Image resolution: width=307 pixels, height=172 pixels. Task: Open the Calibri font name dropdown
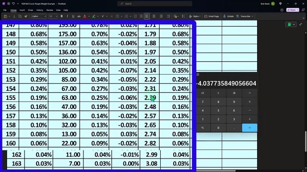[38, 16]
